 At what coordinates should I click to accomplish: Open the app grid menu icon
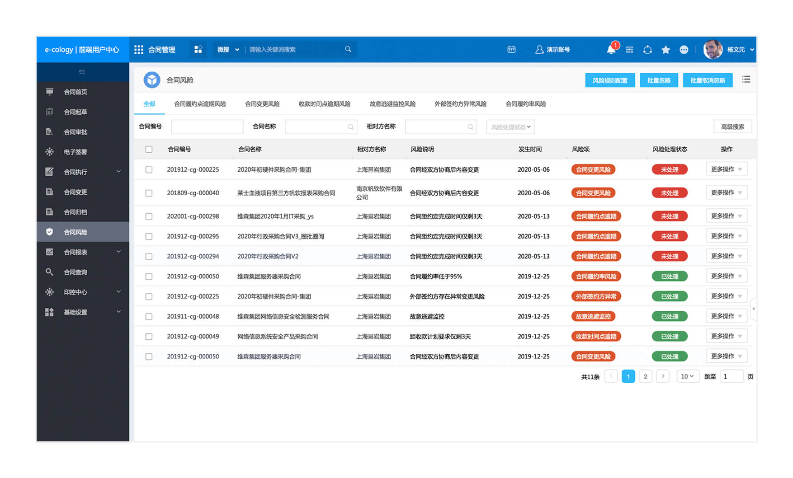click(x=139, y=50)
